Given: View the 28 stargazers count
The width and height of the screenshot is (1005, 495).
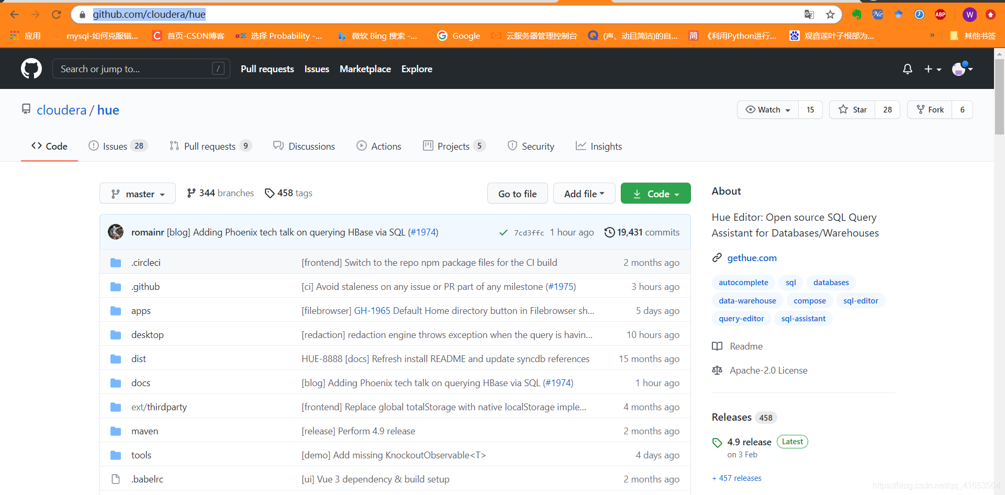Looking at the screenshot, I should [887, 109].
